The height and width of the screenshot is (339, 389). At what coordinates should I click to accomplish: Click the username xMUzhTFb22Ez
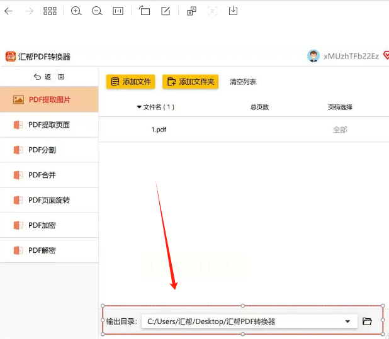351,57
